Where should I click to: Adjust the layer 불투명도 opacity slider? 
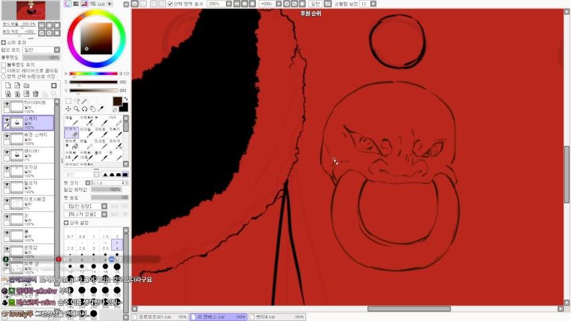pos(41,58)
